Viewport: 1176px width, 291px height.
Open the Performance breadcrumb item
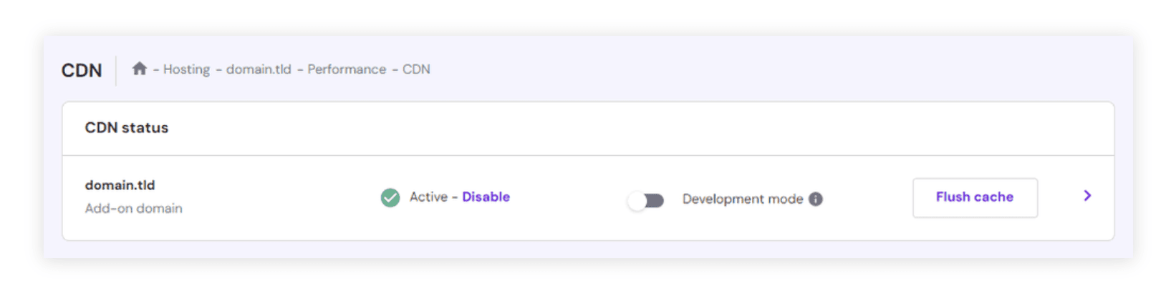click(x=347, y=69)
